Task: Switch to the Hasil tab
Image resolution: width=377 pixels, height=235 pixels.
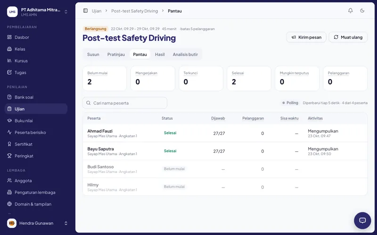Action: [x=160, y=55]
